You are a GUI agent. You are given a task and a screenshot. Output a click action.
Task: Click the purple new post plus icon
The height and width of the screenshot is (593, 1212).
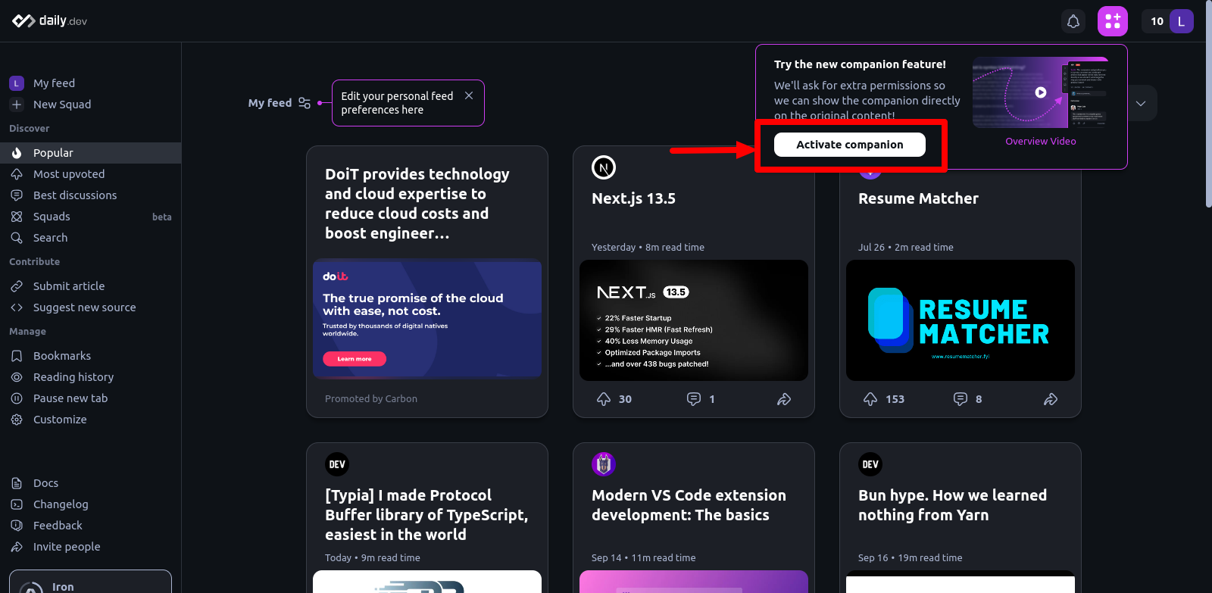point(1113,21)
